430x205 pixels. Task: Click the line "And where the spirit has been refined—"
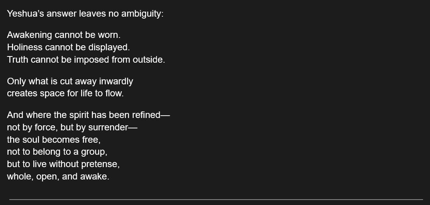(88, 115)
